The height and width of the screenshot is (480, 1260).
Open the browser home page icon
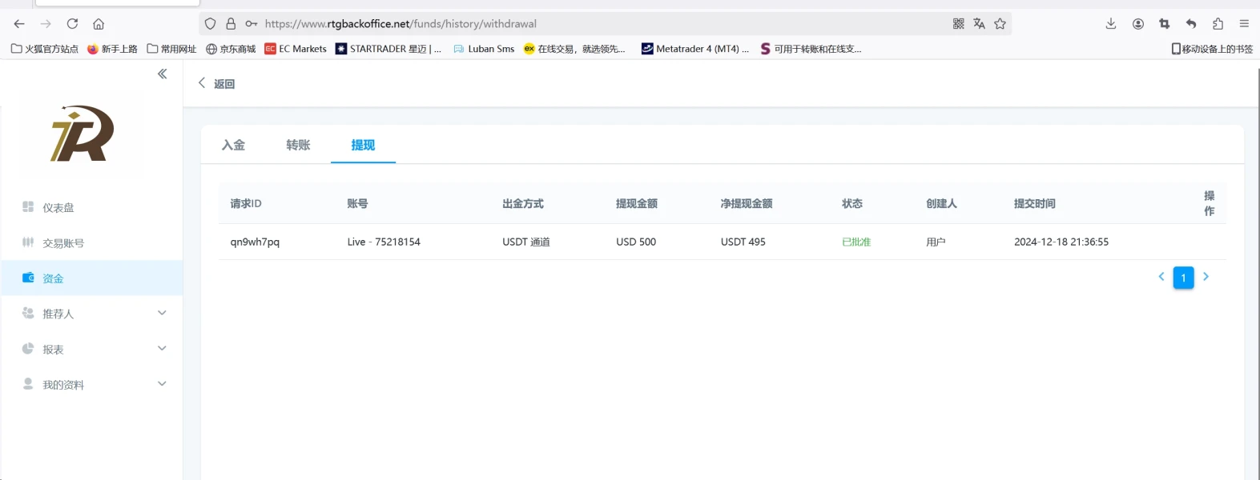click(99, 24)
